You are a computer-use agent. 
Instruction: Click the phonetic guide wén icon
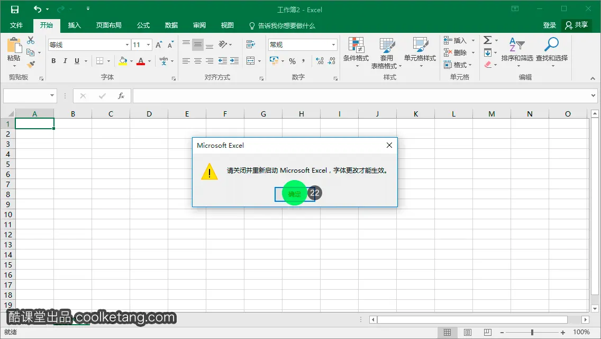(x=163, y=61)
